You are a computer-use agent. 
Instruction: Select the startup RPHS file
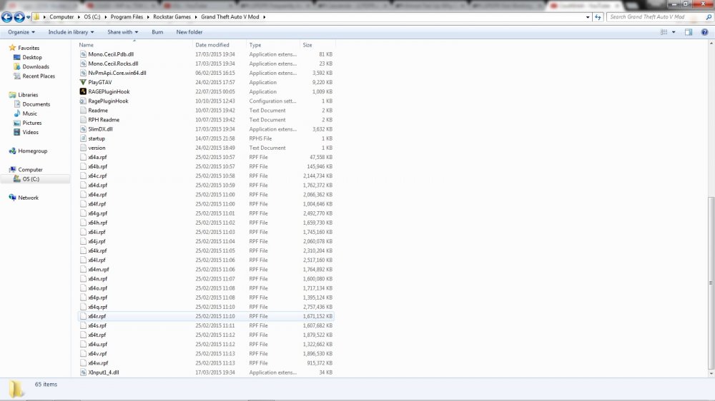click(x=97, y=138)
